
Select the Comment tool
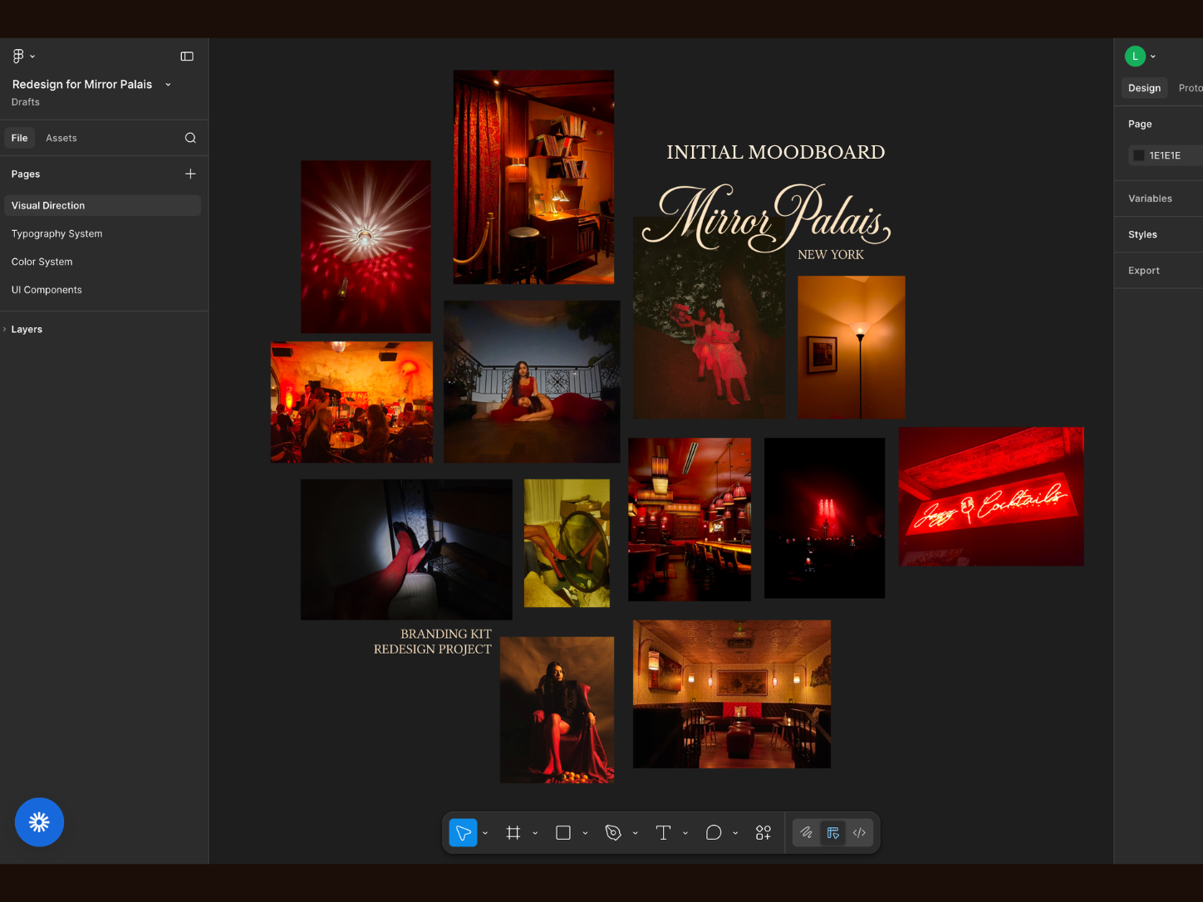713,832
